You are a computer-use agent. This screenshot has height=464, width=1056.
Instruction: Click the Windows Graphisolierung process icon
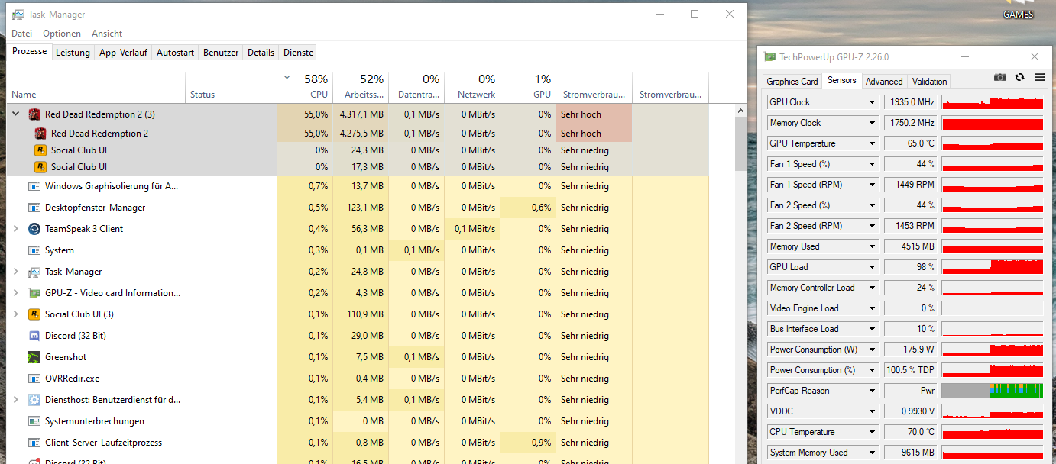click(34, 186)
